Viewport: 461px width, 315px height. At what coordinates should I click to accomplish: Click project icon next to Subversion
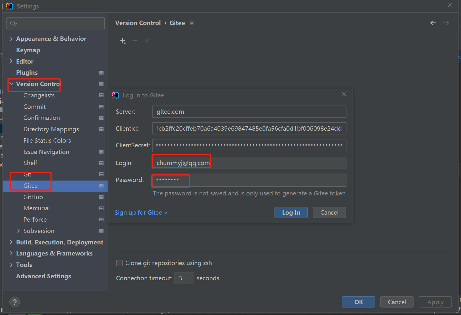pos(101,231)
